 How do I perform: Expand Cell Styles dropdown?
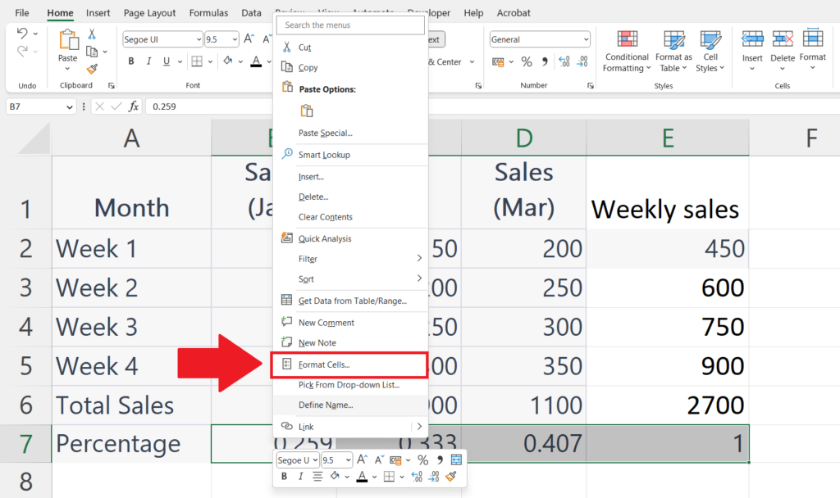coord(722,68)
